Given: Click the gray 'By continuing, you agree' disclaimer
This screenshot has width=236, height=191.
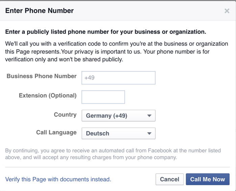Looking at the screenshot, I should click(x=113, y=154).
